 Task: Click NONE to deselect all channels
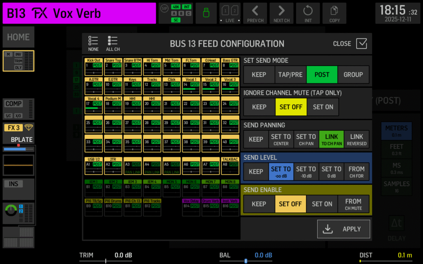click(x=93, y=43)
